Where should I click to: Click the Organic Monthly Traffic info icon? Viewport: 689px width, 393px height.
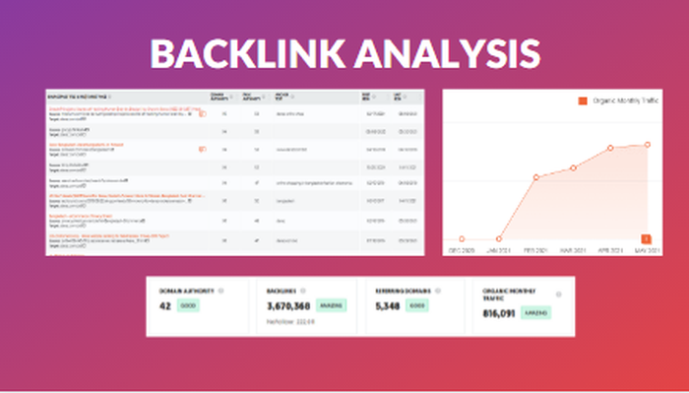click(558, 295)
